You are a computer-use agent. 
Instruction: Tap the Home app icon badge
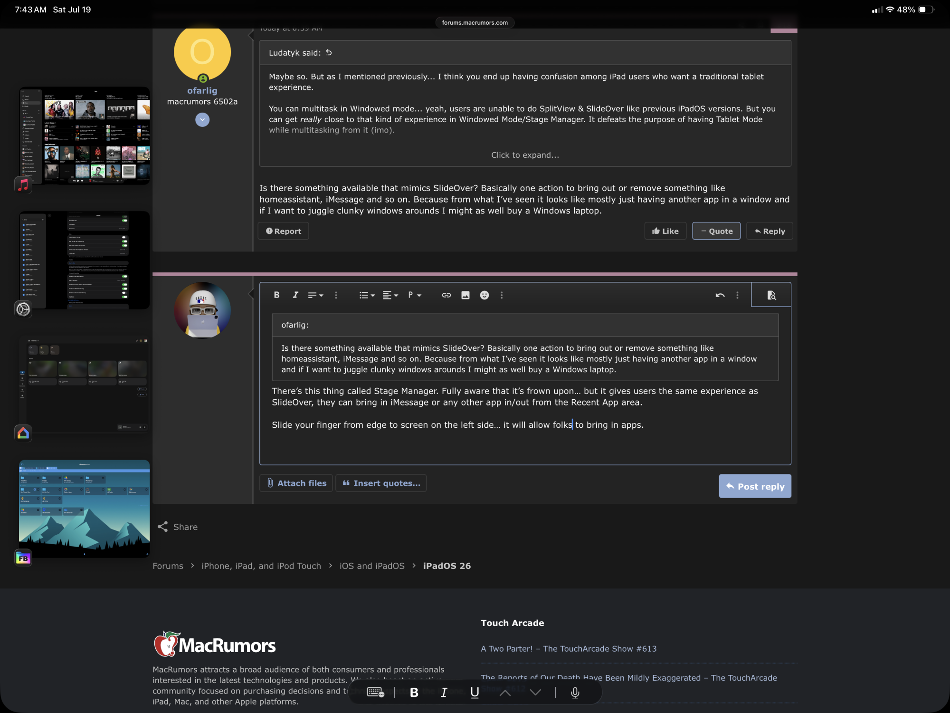pyautogui.click(x=23, y=433)
